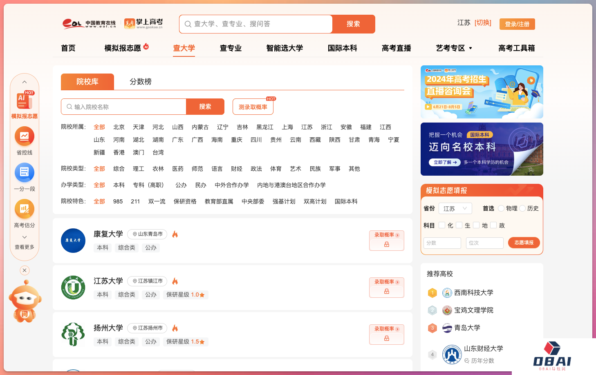This screenshot has height=375, width=596.
Task: Click the 康复大学 school logo
Action: [x=73, y=241]
